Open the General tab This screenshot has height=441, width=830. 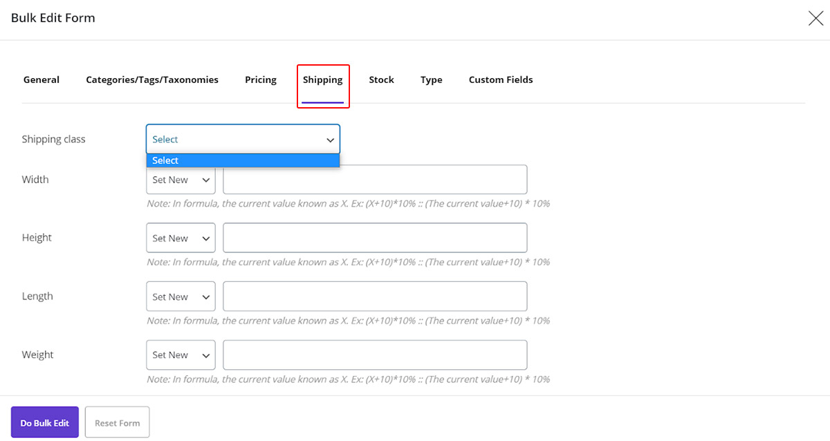coord(41,80)
